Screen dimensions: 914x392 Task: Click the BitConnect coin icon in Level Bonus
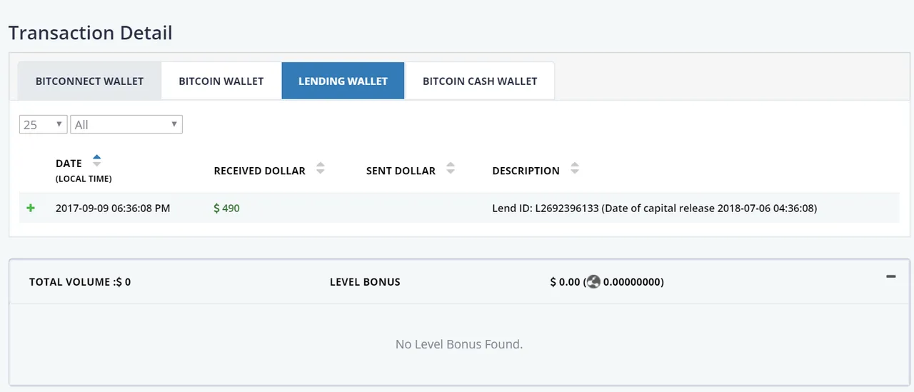pos(593,282)
